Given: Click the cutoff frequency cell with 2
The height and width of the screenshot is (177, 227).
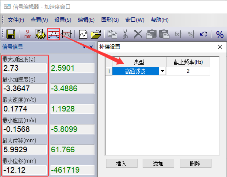Looking at the screenshot, I should click(188, 71).
